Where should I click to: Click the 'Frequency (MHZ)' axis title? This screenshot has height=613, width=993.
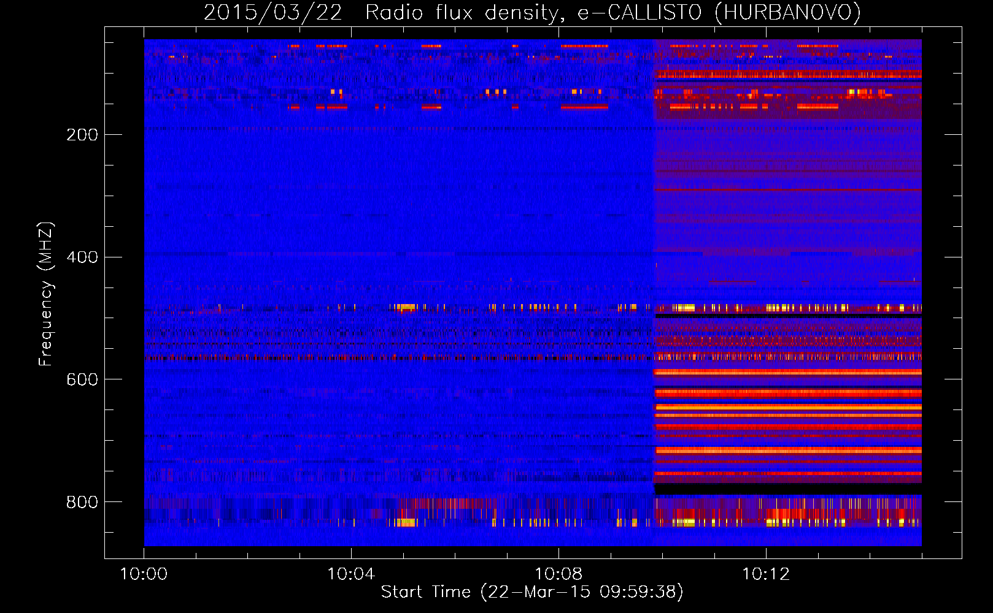point(46,294)
